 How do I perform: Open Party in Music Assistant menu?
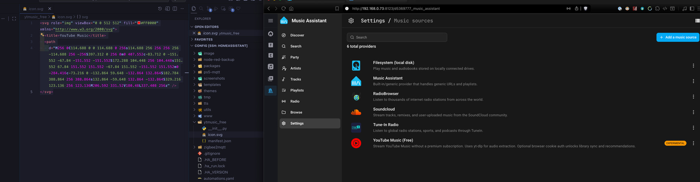click(310, 57)
